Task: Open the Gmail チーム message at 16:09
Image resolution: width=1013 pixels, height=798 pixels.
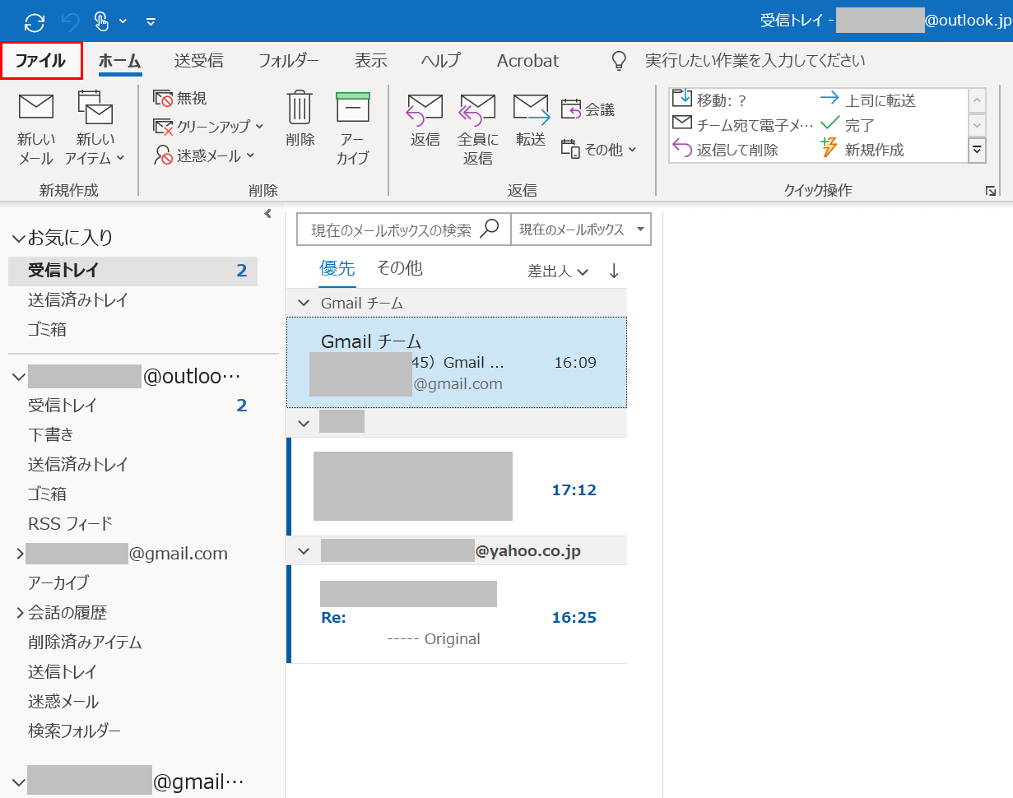Action: coord(457,362)
